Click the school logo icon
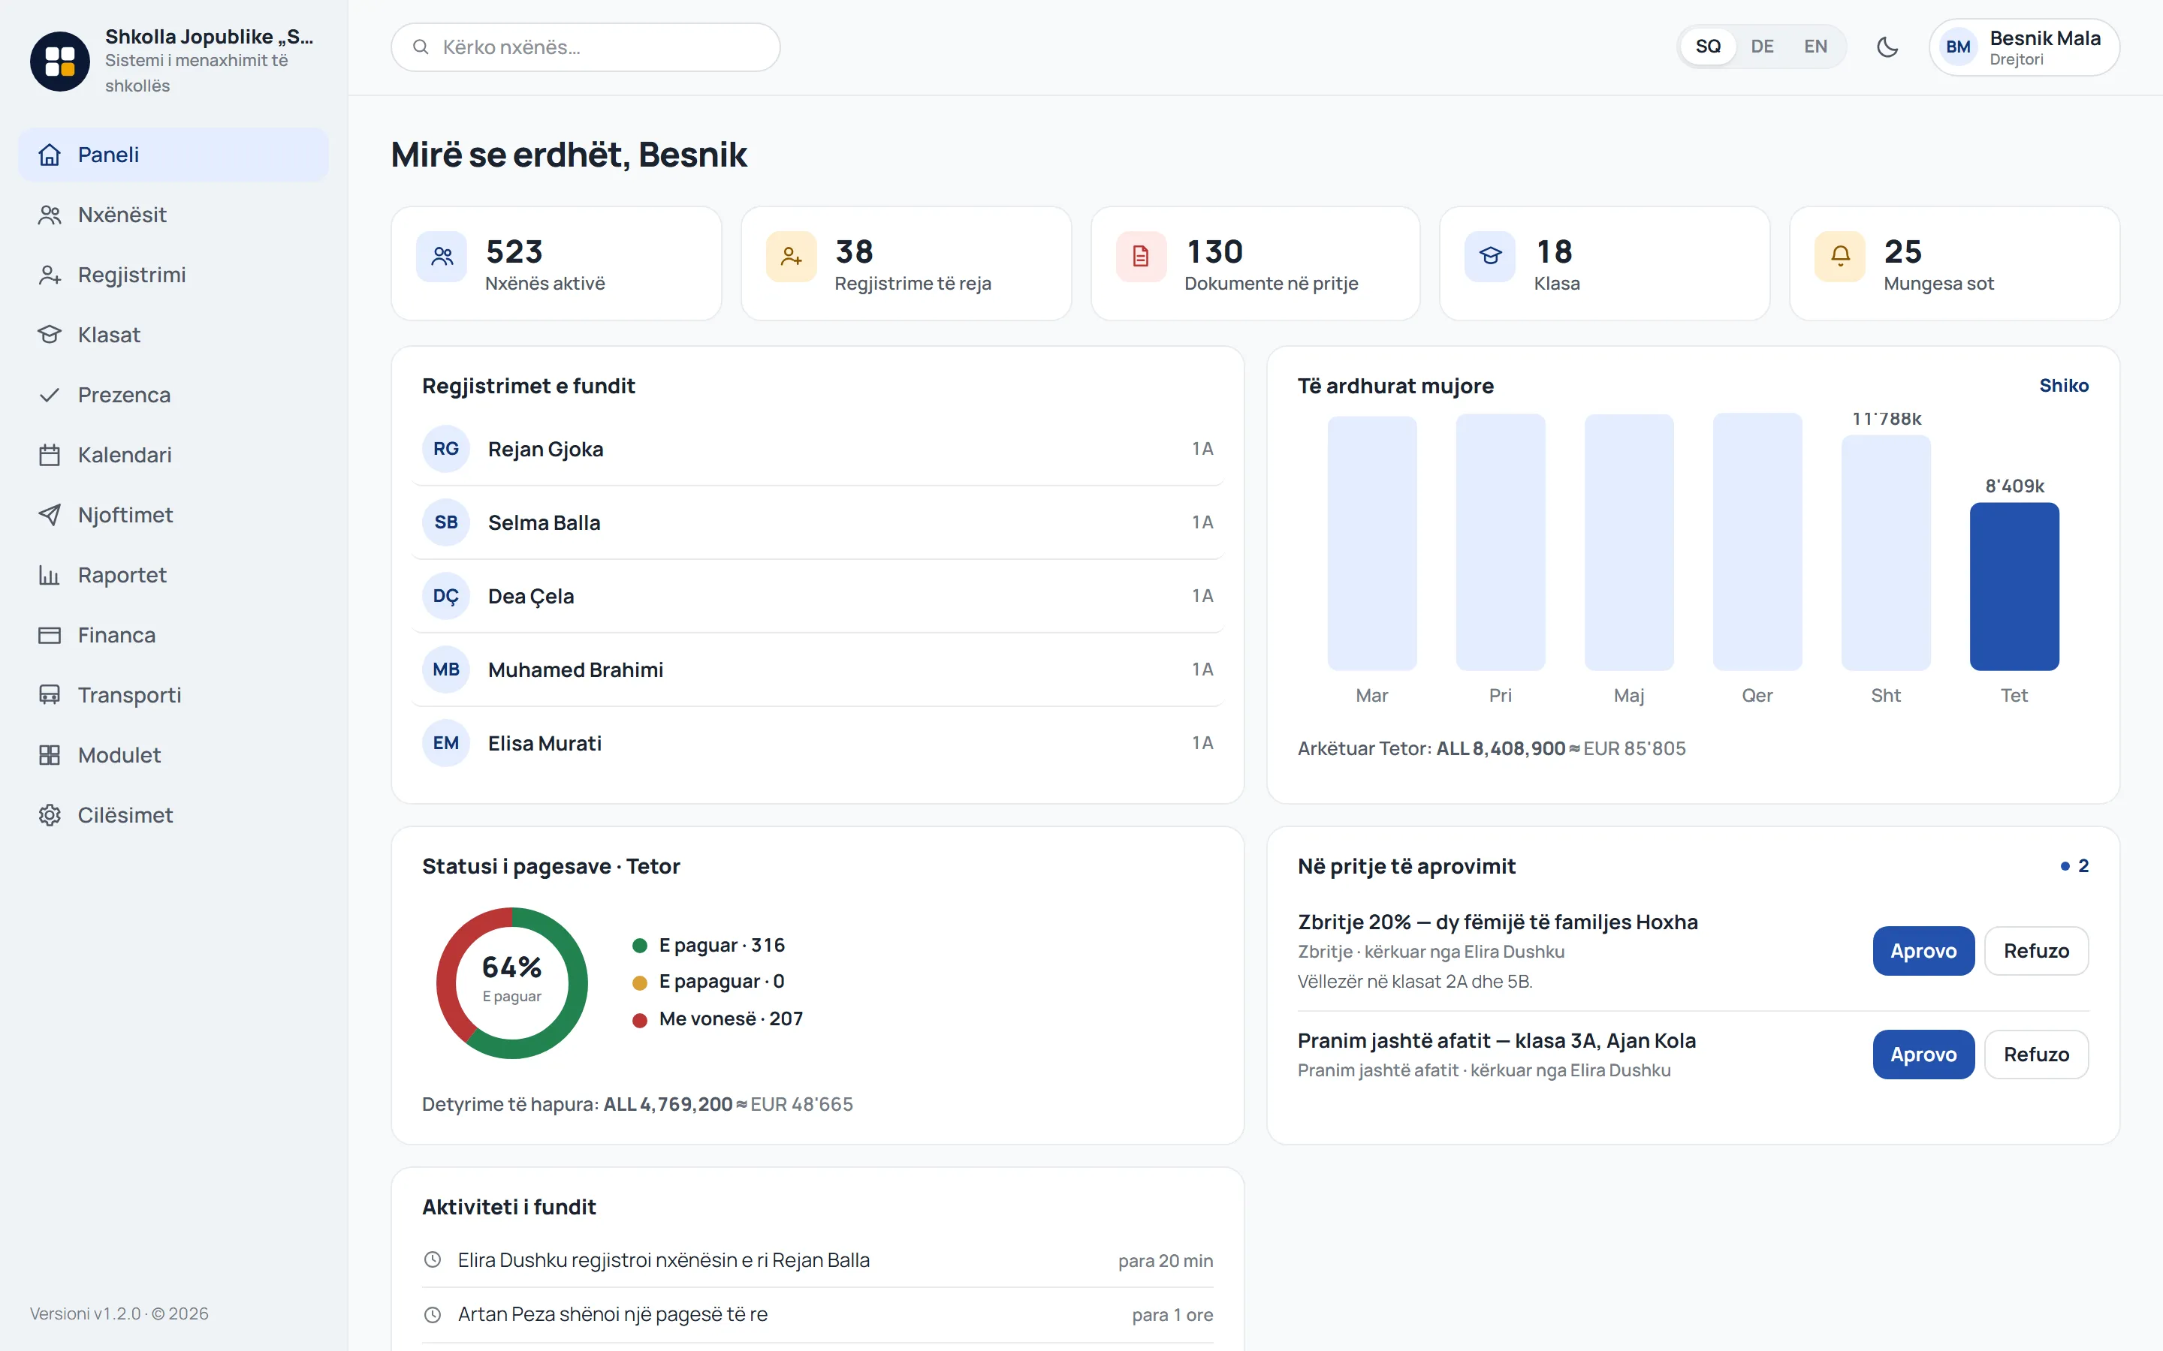 pos(60,61)
